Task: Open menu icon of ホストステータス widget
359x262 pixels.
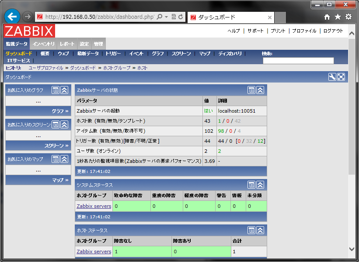Action: pyautogui.click(x=251, y=230)
